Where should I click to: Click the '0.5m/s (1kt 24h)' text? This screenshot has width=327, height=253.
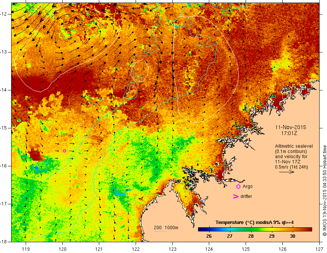[x=291, y=167]
